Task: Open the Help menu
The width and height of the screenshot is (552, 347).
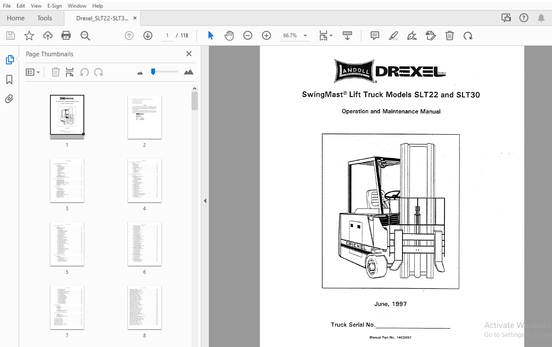Action: (x=97, y=6)
